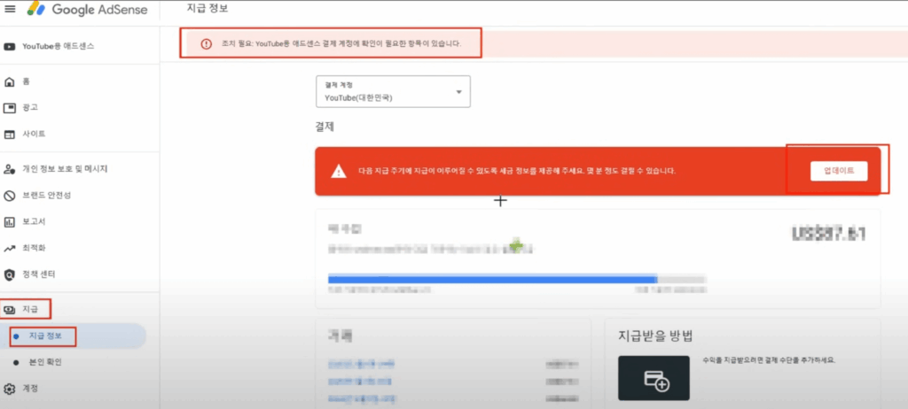Click the blue payment threshold progress bar
Screen dimensions: 908x409
(492, 279)
